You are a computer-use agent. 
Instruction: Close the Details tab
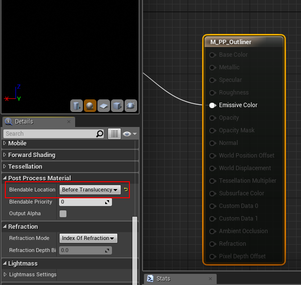pyautogui.click(x=68, y=122)
